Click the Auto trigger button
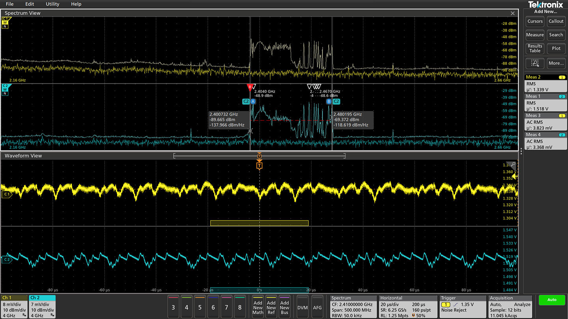Viewport: 568px width, 319px height. pos(551,300)
